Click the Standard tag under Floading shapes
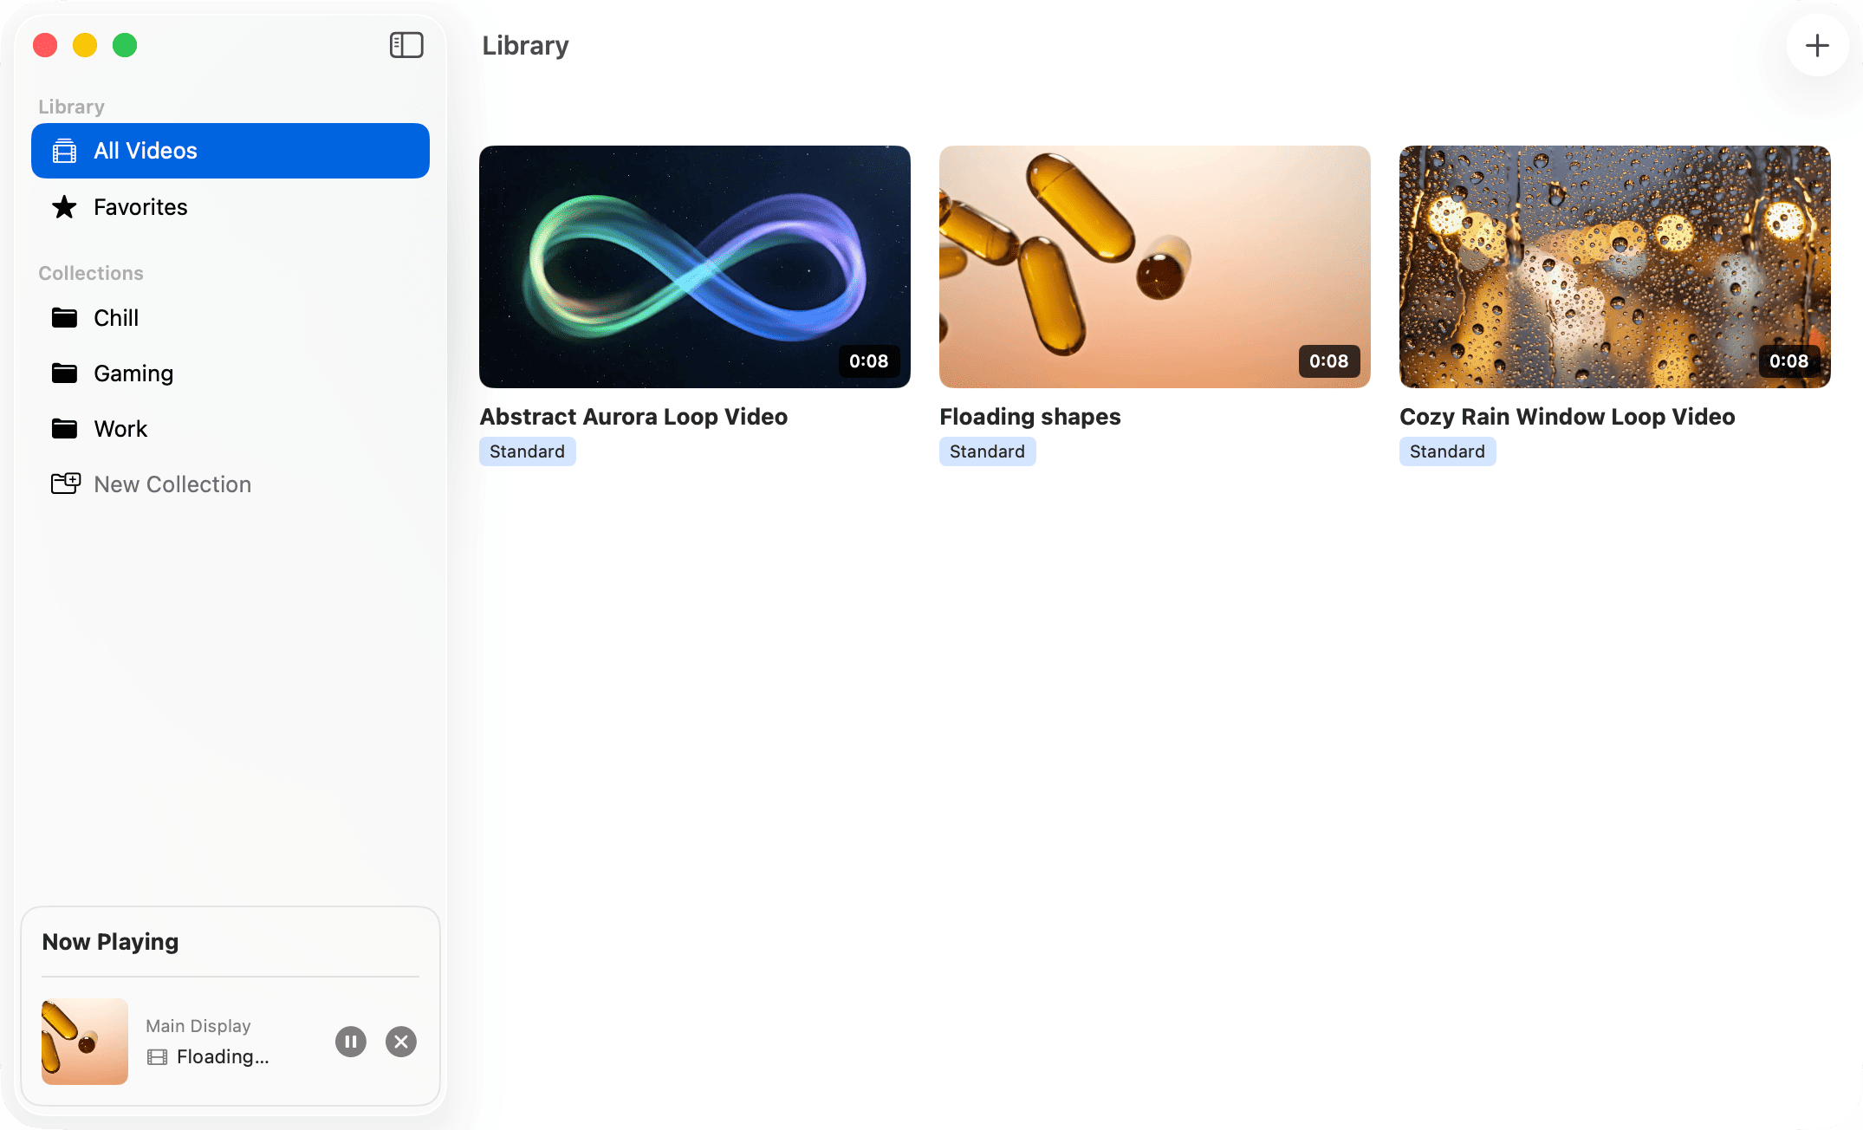 pyautogui.click(x=987, y=451)
